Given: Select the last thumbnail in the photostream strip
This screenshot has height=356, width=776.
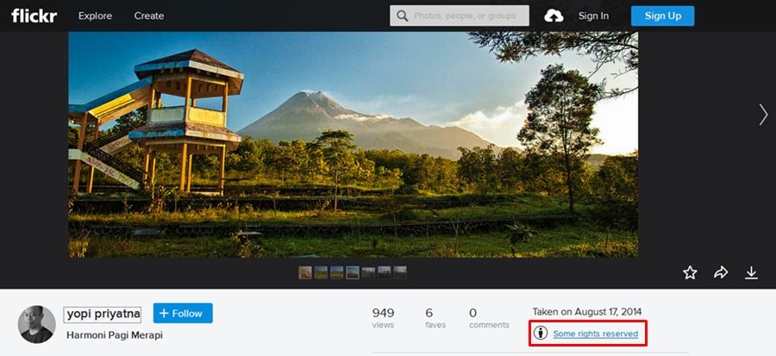Looking at the screenshot, I should pos(400,272).
